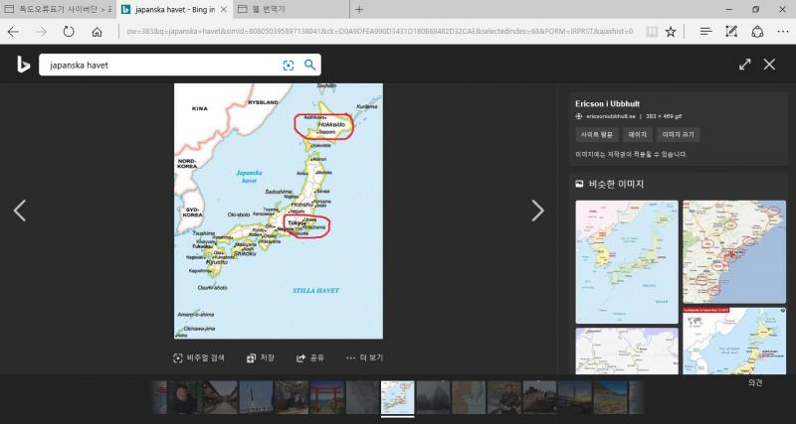The image size is (796, 424).
Task: Show the next image with right chevron
Action: (537, 211)
